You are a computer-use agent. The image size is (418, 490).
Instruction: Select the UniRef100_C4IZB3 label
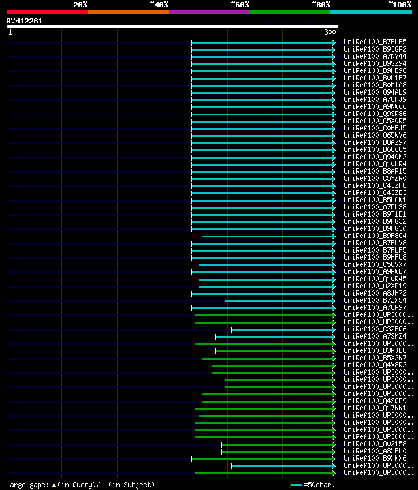[375, 193]
